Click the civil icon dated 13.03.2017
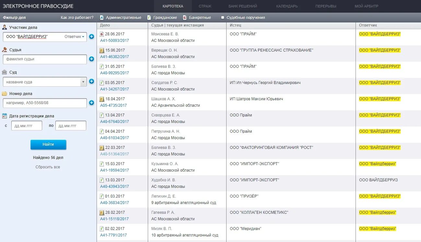Viewport: 421px width, 242px height. [x=102, y=180]
